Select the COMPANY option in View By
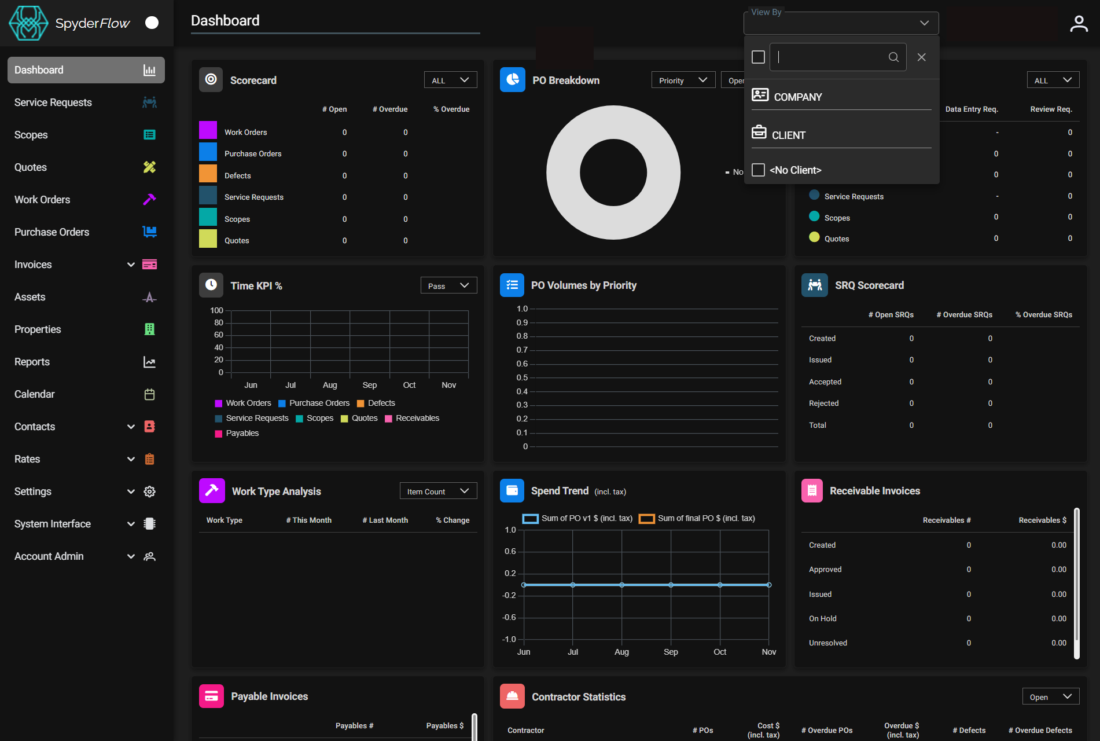1100x741 pixels. [797, 97]
